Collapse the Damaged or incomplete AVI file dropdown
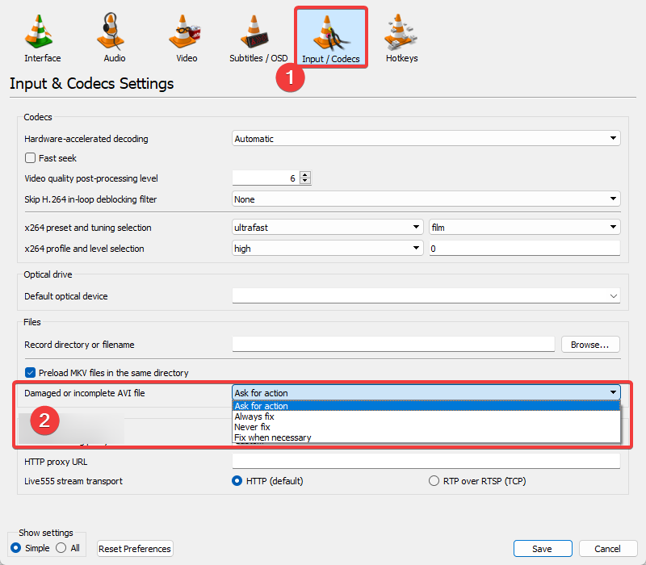The image size is (646, 565). click(x=426, y=393)
